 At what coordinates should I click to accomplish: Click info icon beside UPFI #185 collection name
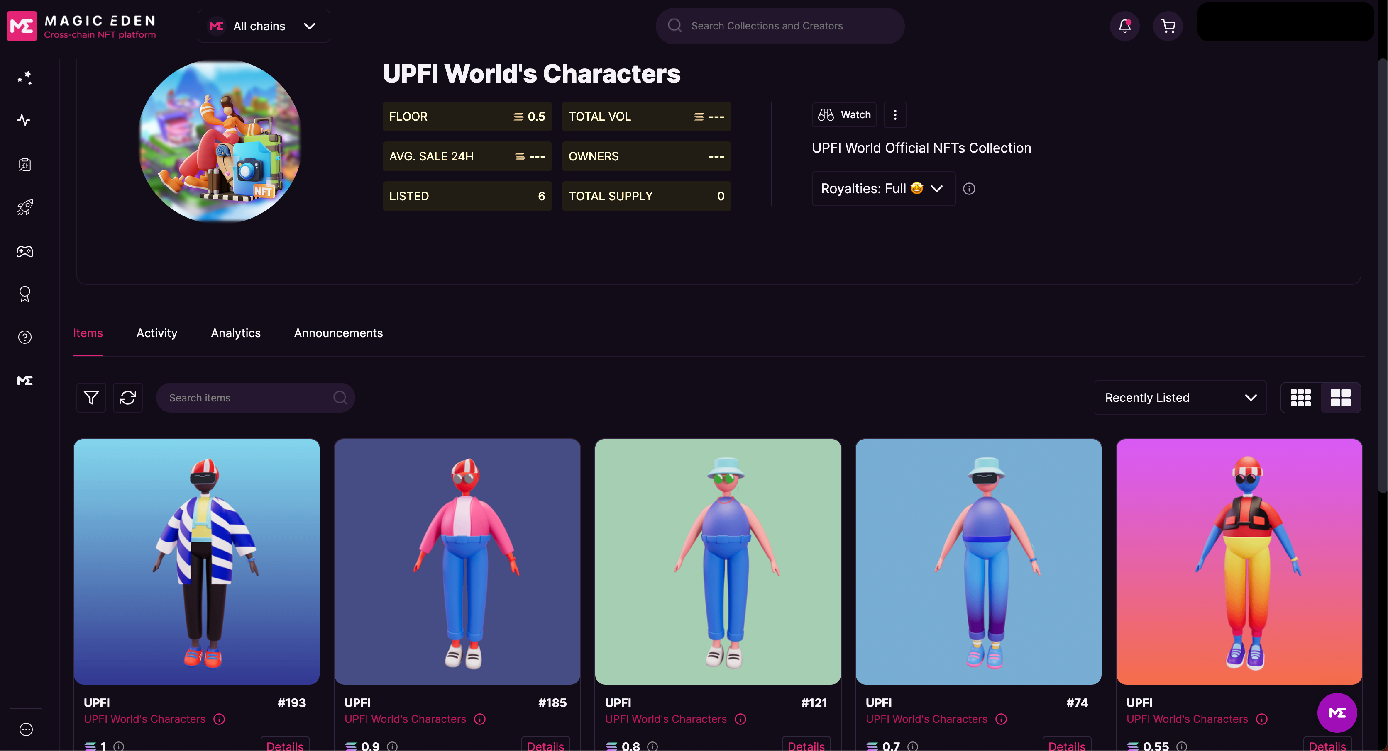(480, 719)
